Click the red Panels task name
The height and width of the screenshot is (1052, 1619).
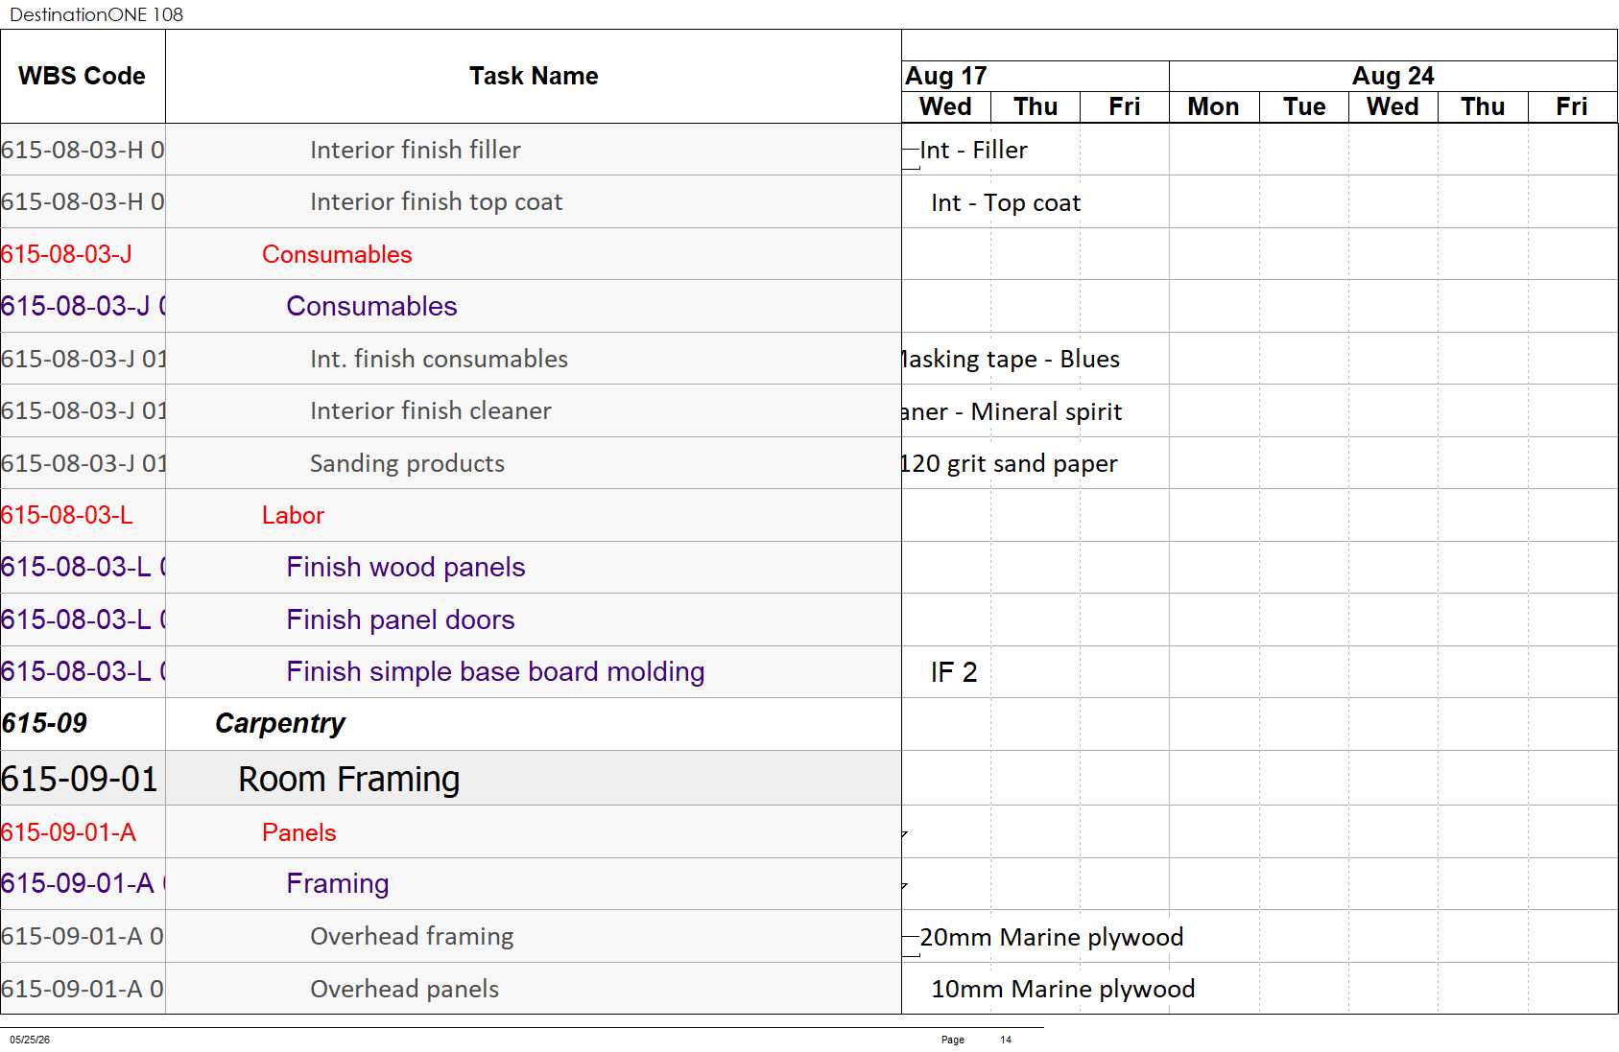point(298,832)
